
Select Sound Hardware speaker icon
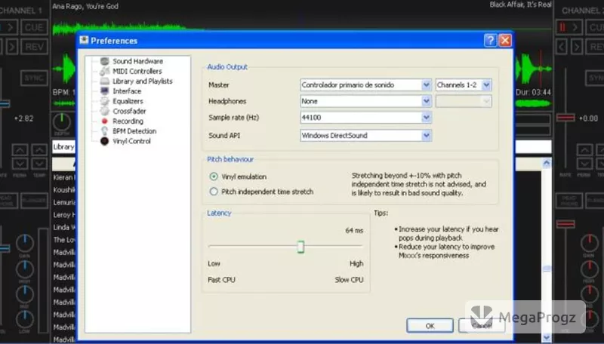click(104, 61)
